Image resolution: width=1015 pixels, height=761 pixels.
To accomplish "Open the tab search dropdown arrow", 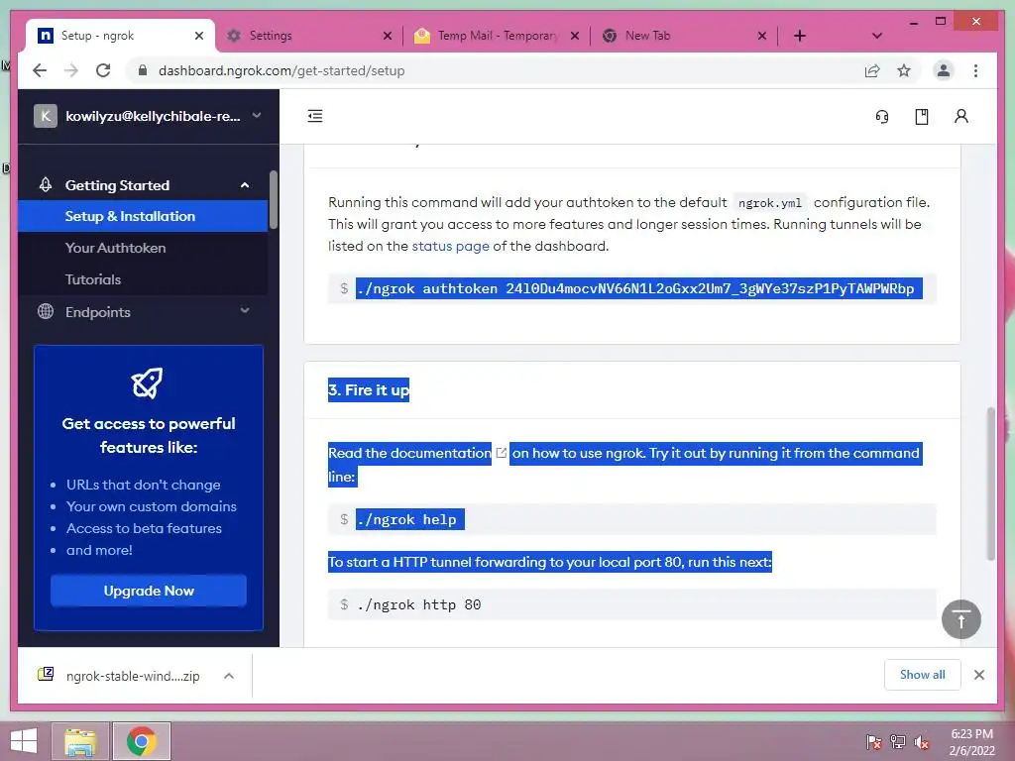I will pyautogui.click(x=877, y=36).
